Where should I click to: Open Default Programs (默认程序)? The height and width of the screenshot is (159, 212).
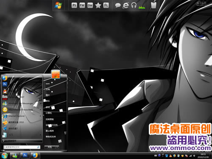pos(50,131)
